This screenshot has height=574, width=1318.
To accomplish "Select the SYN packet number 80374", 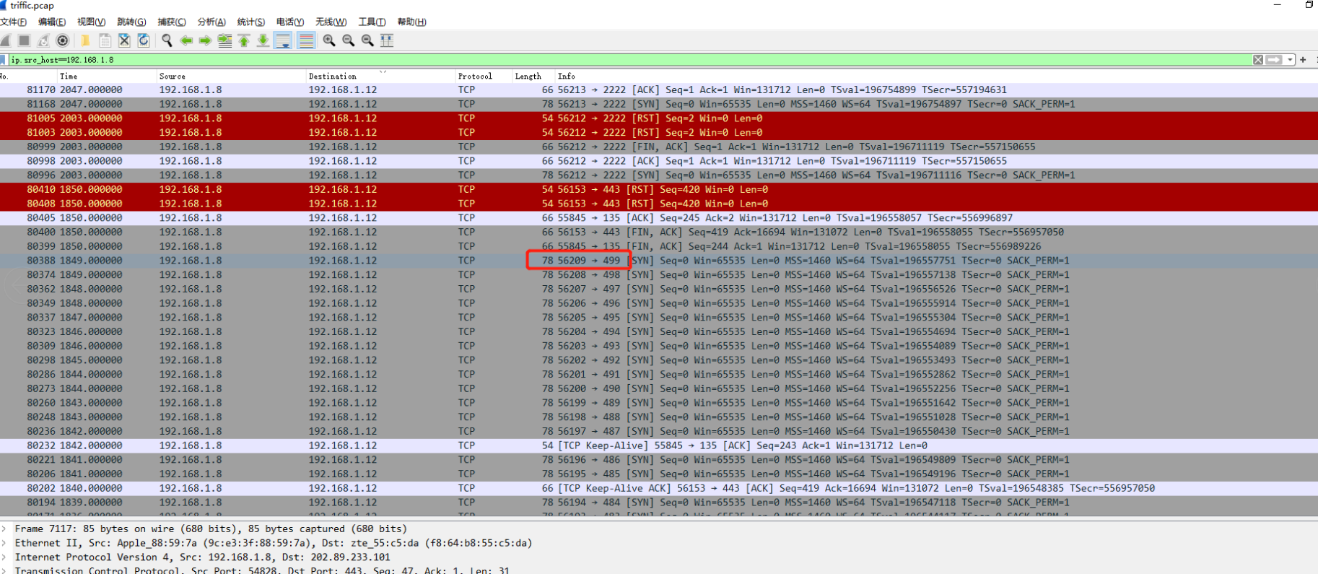I will click(x=659, y=275).
